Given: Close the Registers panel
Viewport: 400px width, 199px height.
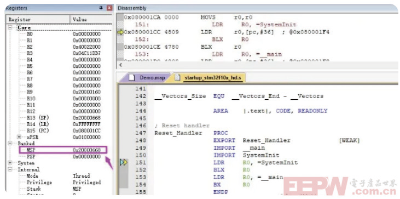Looking at the screenshot, I should coord(109,8).
